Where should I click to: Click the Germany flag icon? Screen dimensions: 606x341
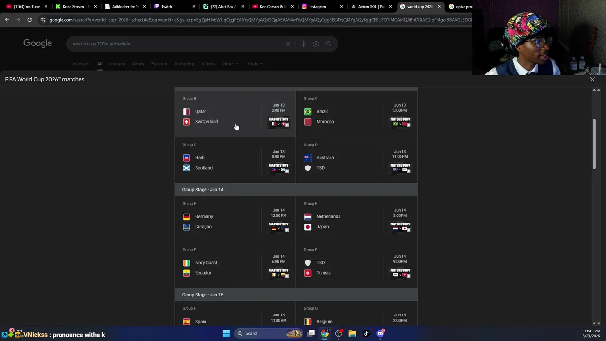tap(187, 217)
